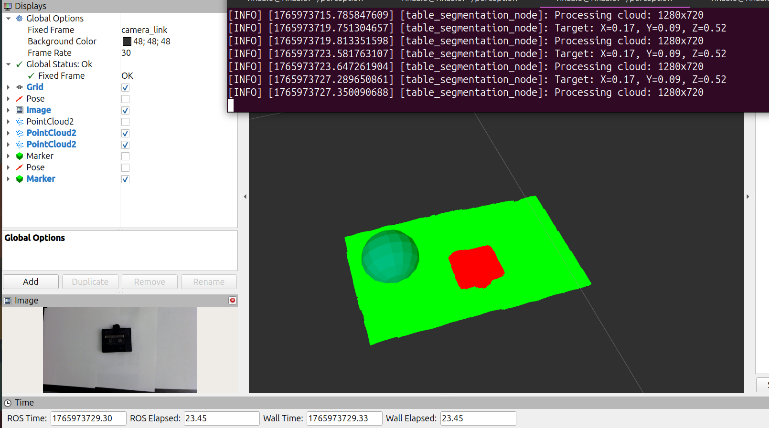
Task: Expand the first Pose display node
Action: click(x=8, y=98)
